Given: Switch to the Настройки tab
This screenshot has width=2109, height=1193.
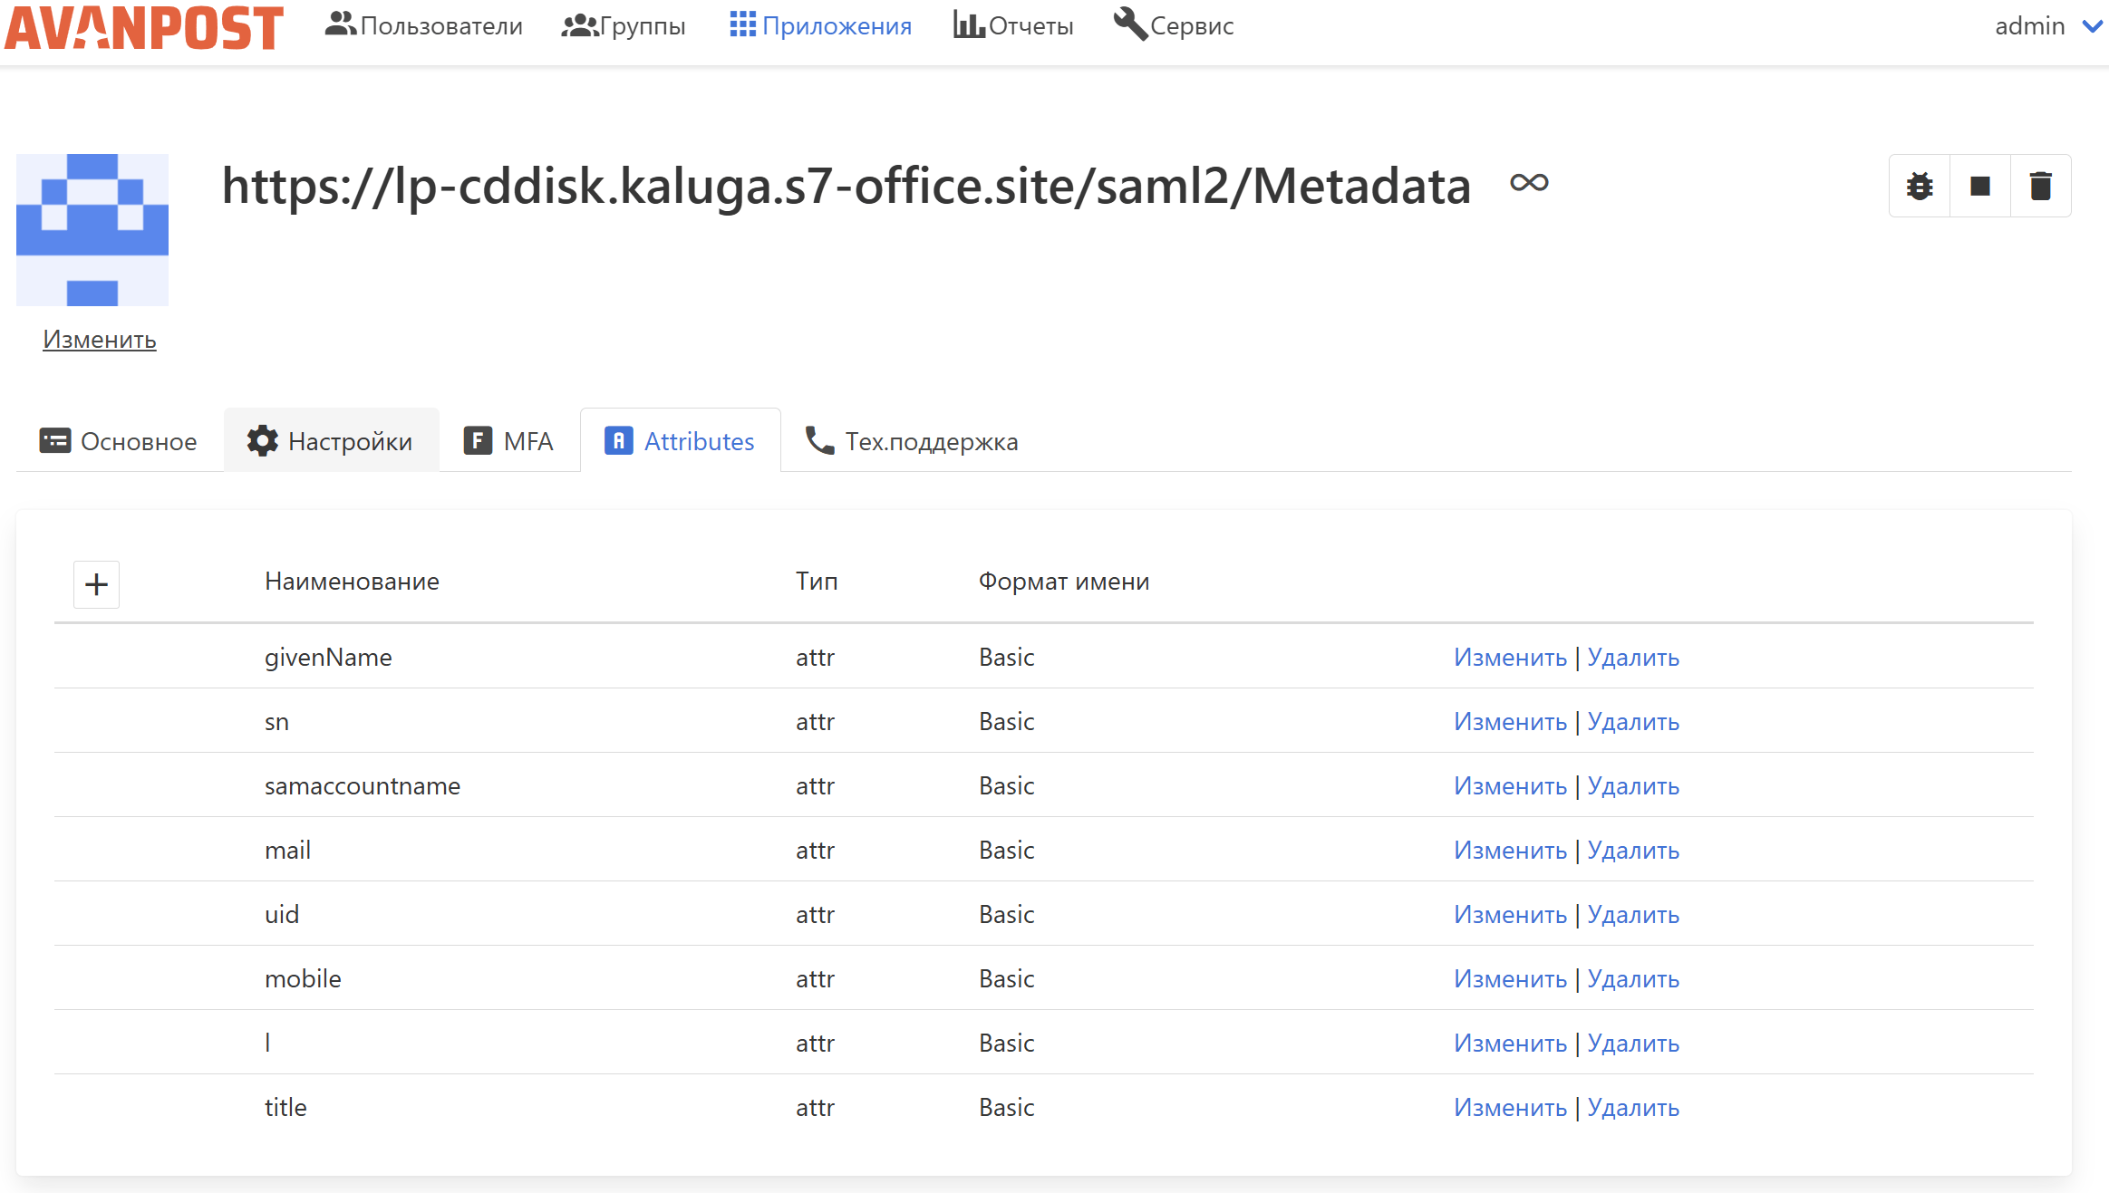Looking at the screenshot, I should (331, 441).
